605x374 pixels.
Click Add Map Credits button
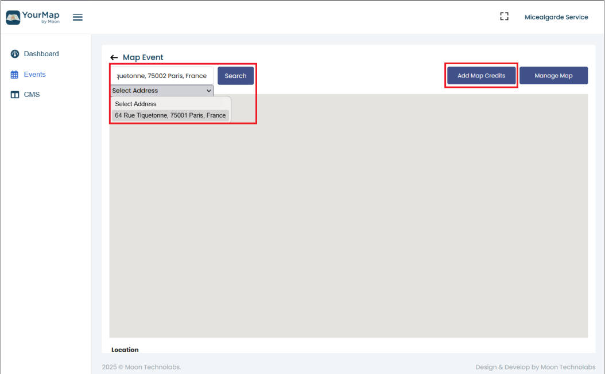coord(481,76)
